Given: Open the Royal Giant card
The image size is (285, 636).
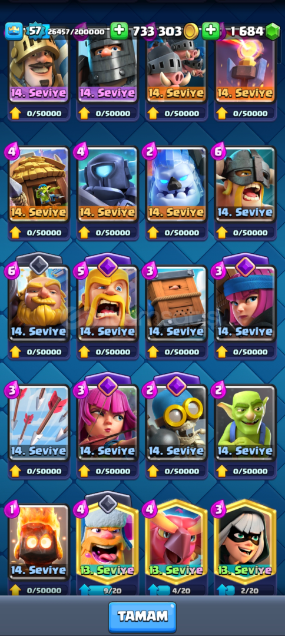Looking at the screenshot, I should pos(39,303).
